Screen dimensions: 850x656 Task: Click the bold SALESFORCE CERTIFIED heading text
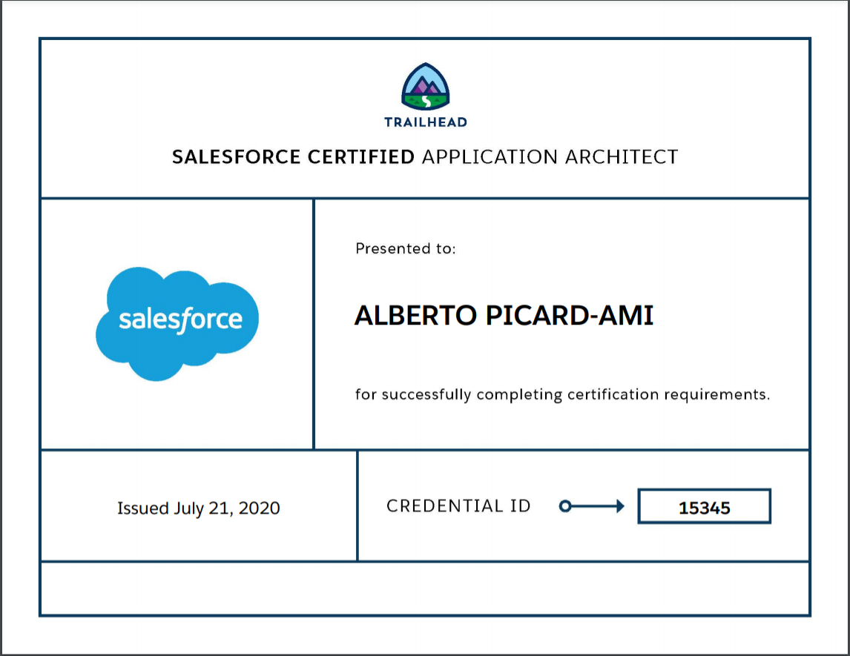coord(293,157)
